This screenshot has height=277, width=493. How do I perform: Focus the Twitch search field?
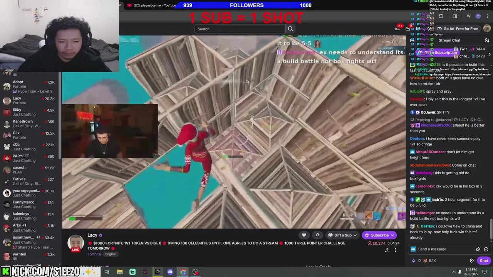240,29
